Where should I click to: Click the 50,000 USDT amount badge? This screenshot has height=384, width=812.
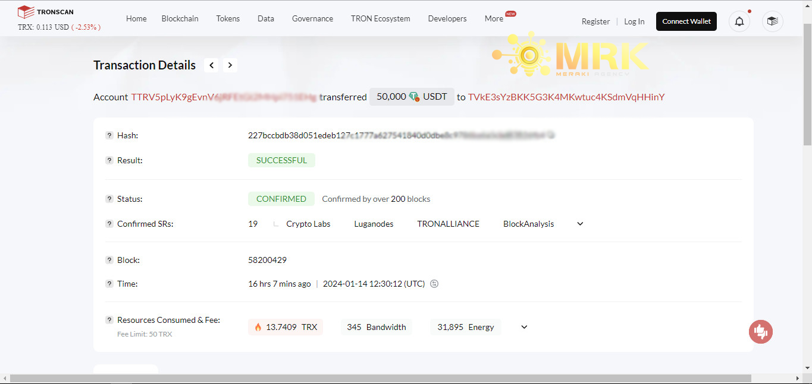pyautogui.click(x=412, y=97)
